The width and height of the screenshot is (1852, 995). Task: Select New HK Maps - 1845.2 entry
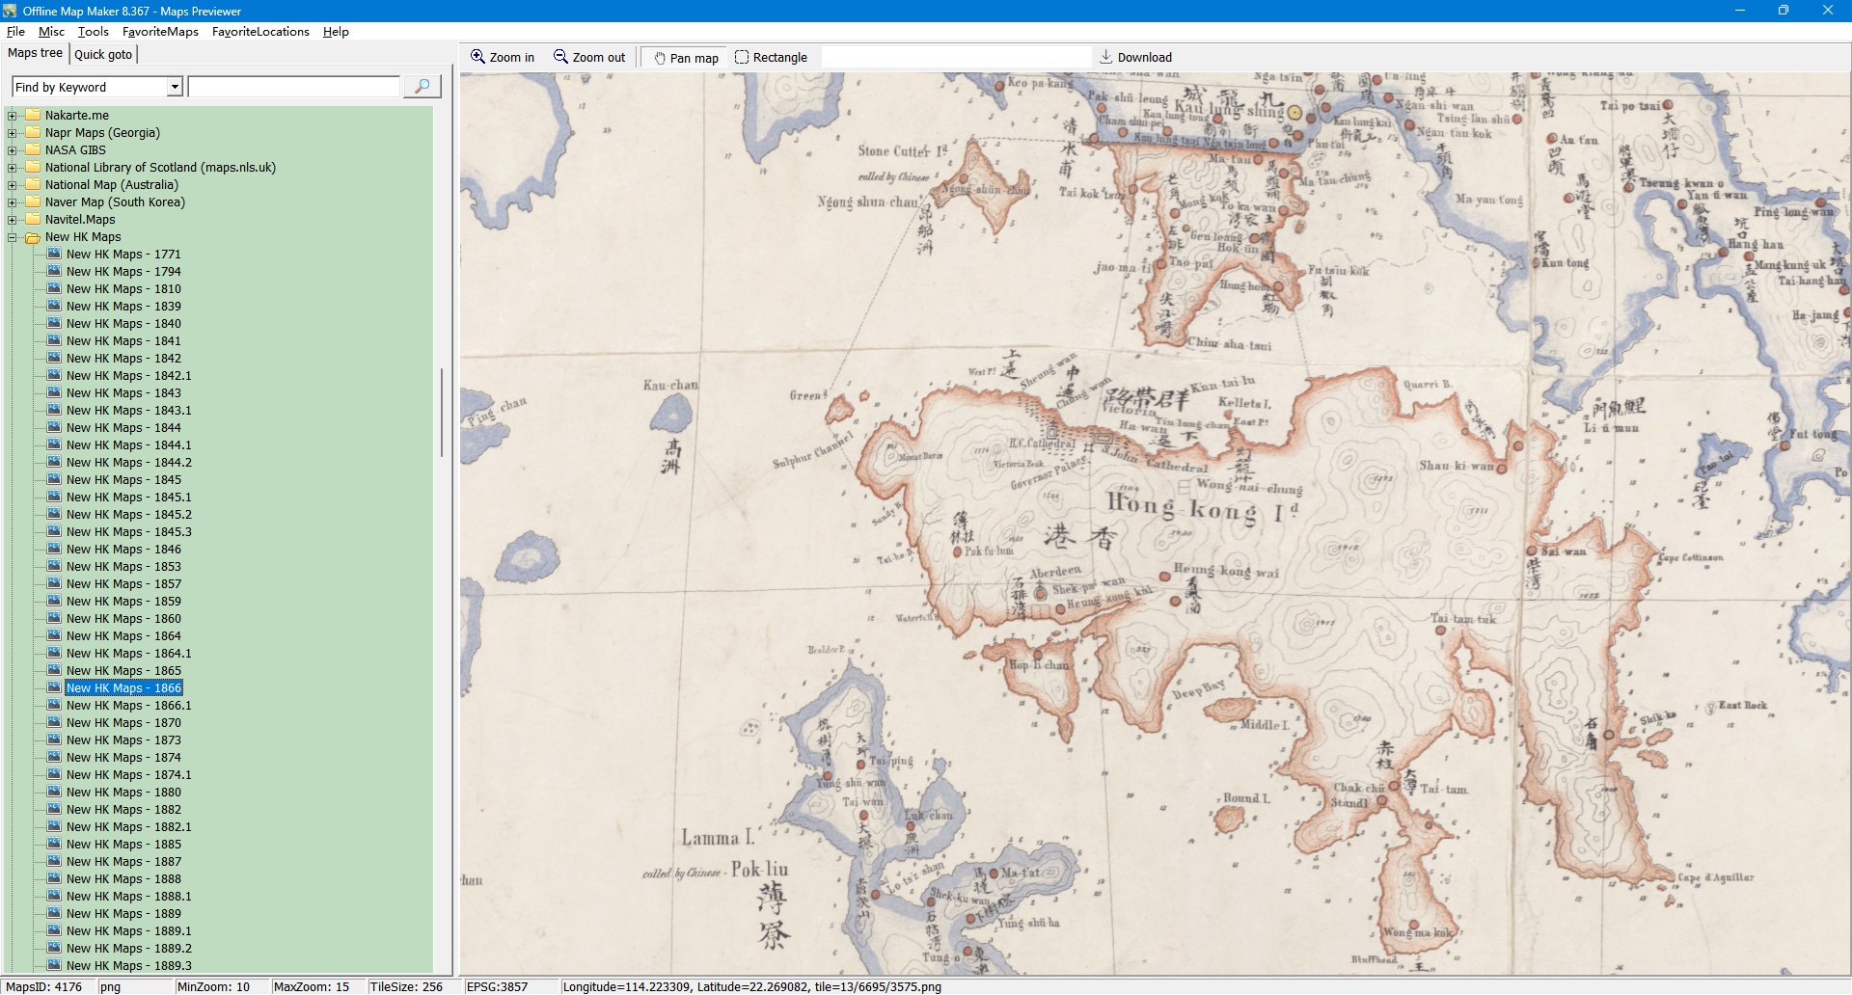coord(128,515)
